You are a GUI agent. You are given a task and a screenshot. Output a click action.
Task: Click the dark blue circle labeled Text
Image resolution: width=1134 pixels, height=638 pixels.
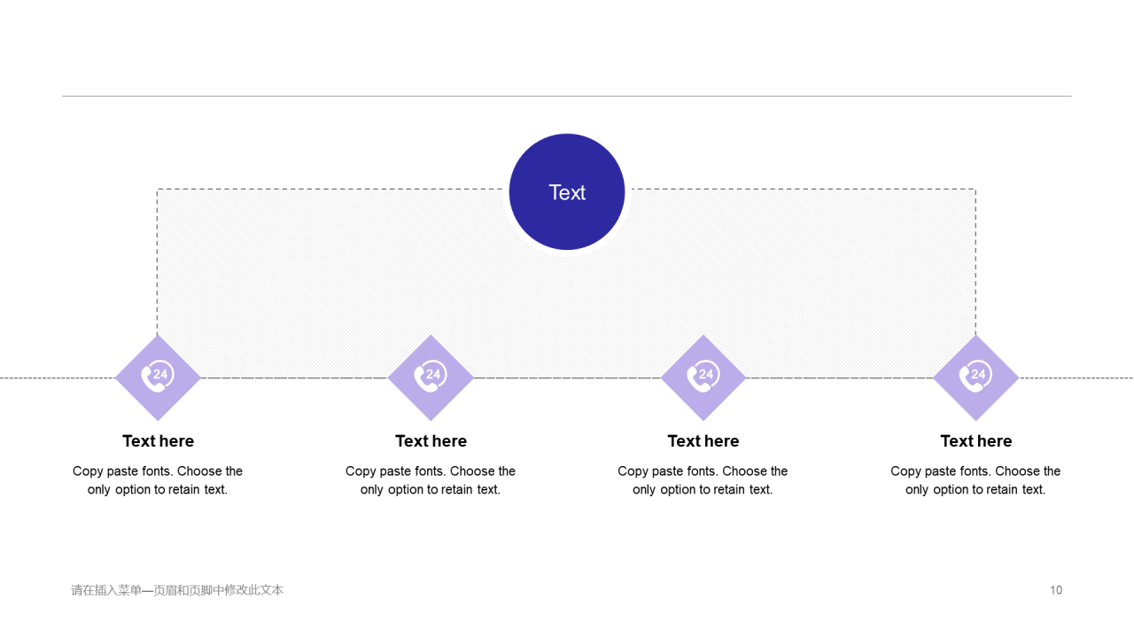point(567,191)
